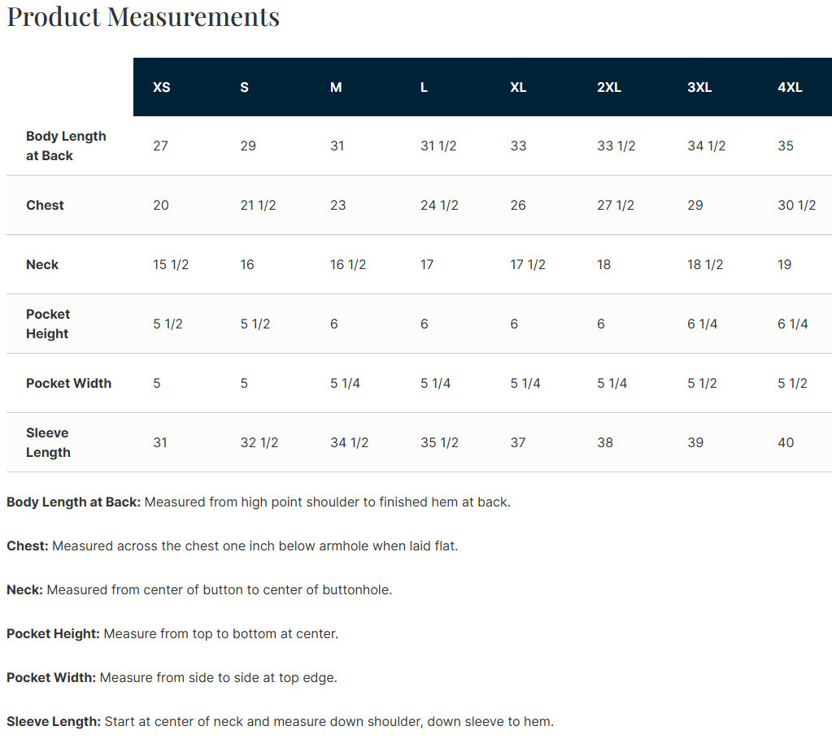Viewport: 832px width, 739px height.
Task: Click the S neck measurement 16
Action: pos(246,265)
